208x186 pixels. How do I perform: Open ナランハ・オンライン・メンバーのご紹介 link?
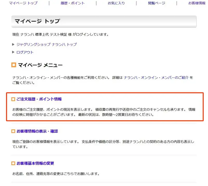156,78
